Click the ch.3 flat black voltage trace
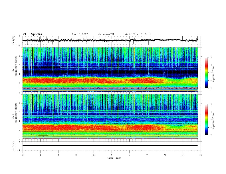226x174 pixels. click(x=110, y=146)
